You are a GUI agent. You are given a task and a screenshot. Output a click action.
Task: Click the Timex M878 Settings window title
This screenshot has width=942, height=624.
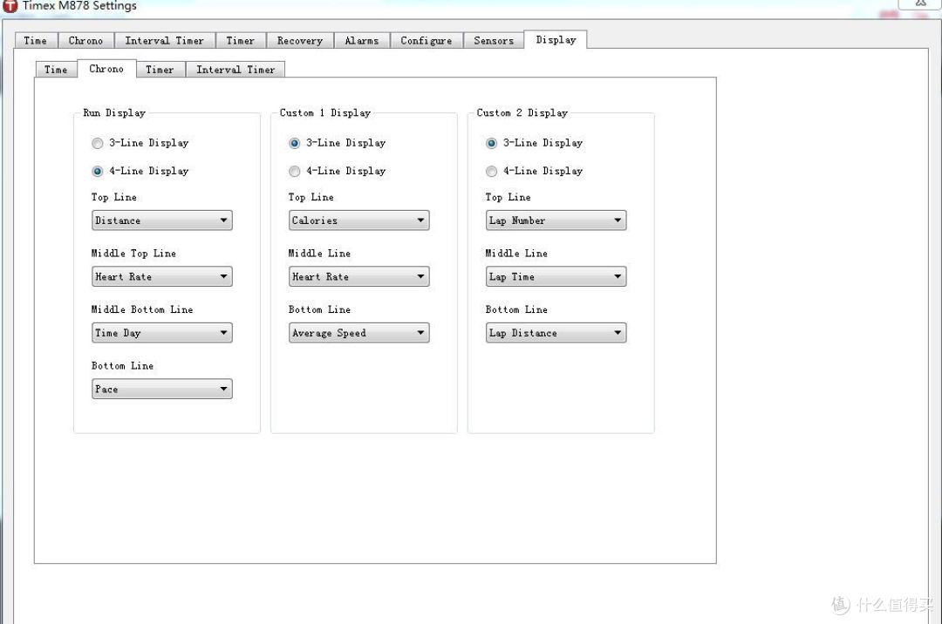(x=79, y=5)
